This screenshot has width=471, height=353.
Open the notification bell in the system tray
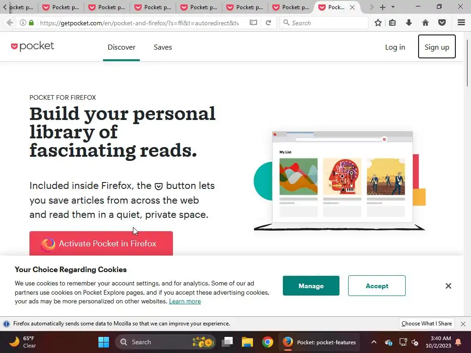[x=459, y=342]
